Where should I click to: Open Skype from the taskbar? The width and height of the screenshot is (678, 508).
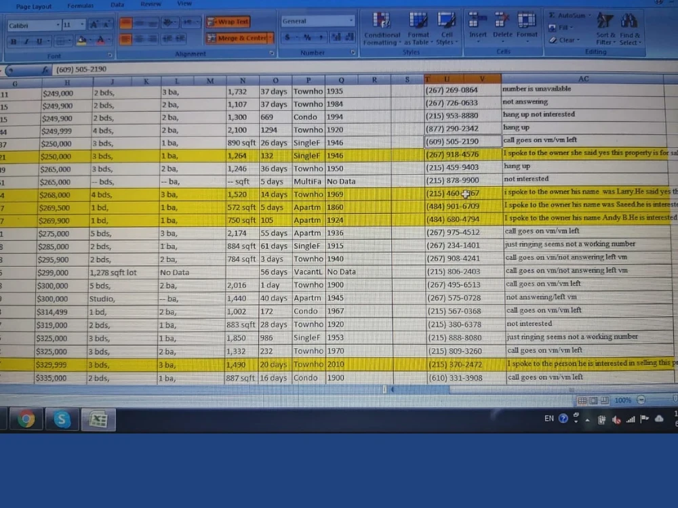click(62, 419)
